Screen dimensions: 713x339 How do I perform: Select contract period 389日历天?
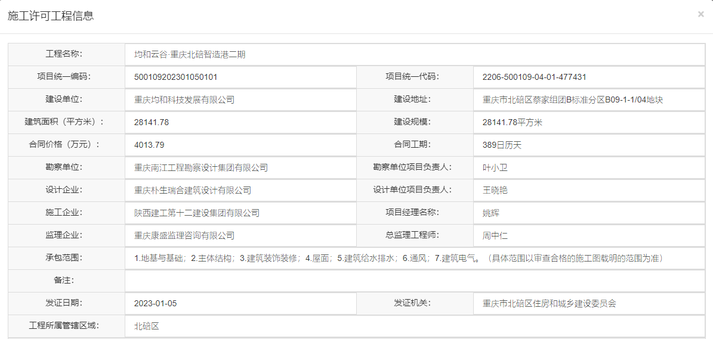coord(503,145)
